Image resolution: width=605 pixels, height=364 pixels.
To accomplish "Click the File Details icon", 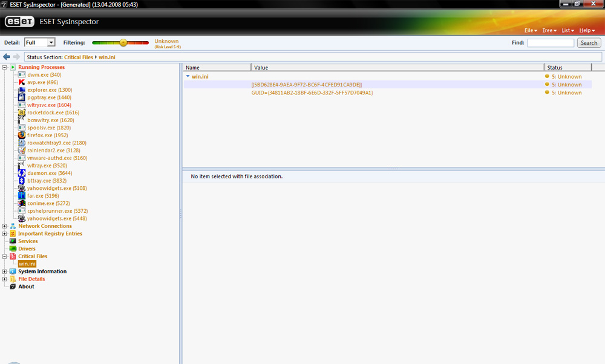I will coord(13,279).
